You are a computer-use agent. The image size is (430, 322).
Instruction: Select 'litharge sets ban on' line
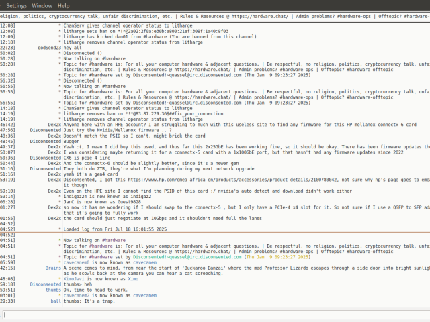tap(146, 32)
